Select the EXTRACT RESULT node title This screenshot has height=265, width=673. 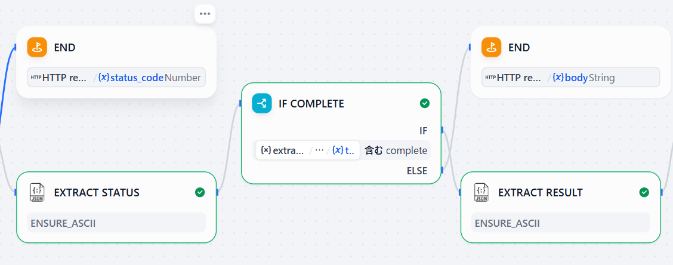click(x=540, y=192)
